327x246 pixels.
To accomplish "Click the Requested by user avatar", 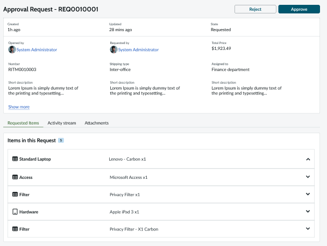I will tap(113, 49).
